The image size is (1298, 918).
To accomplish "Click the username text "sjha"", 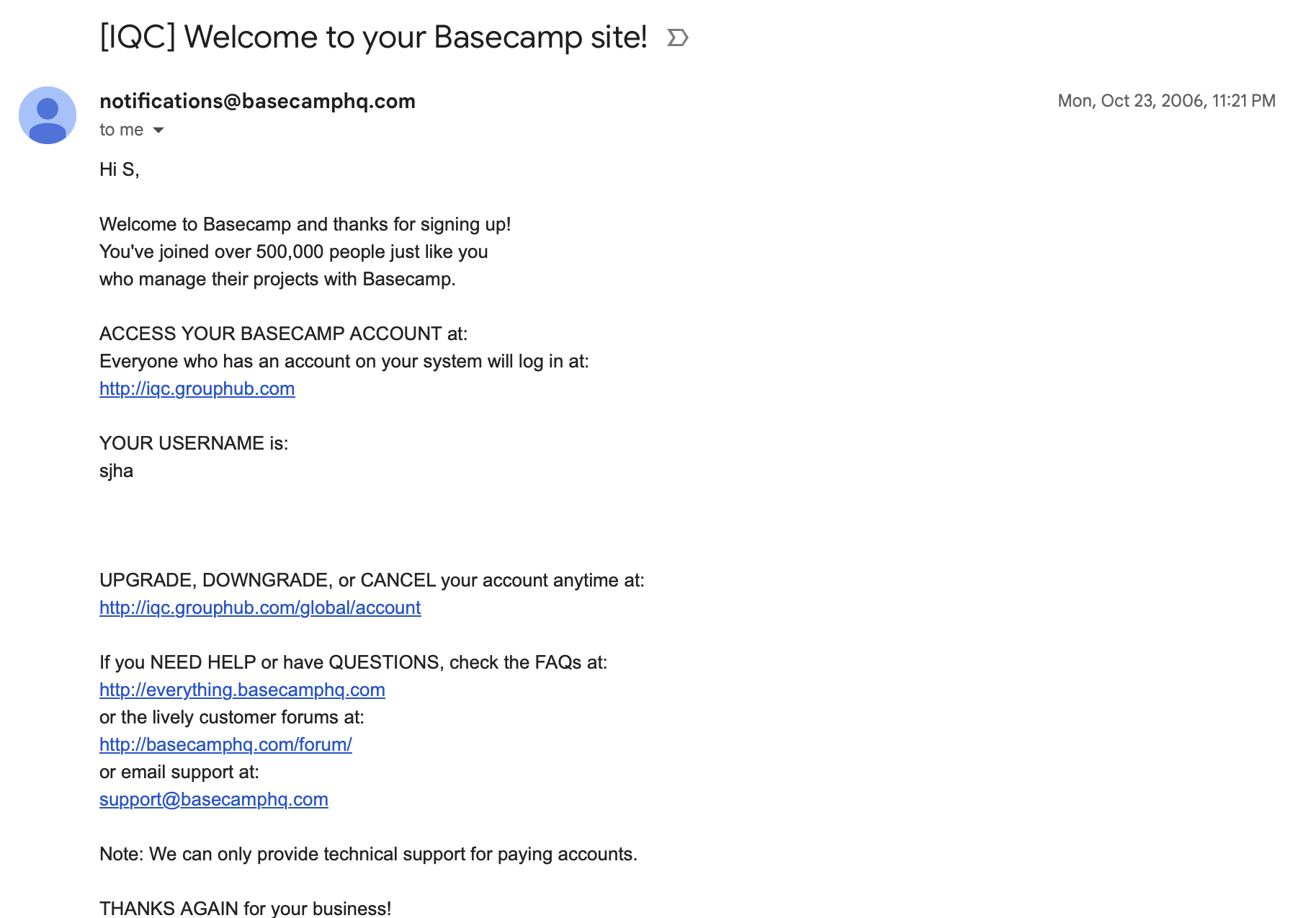I will click(x=116, y=471).
